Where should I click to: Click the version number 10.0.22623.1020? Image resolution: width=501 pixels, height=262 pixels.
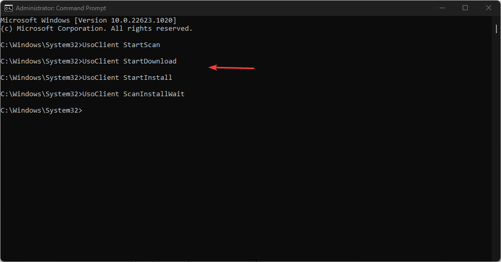click(x=142, y=20)
